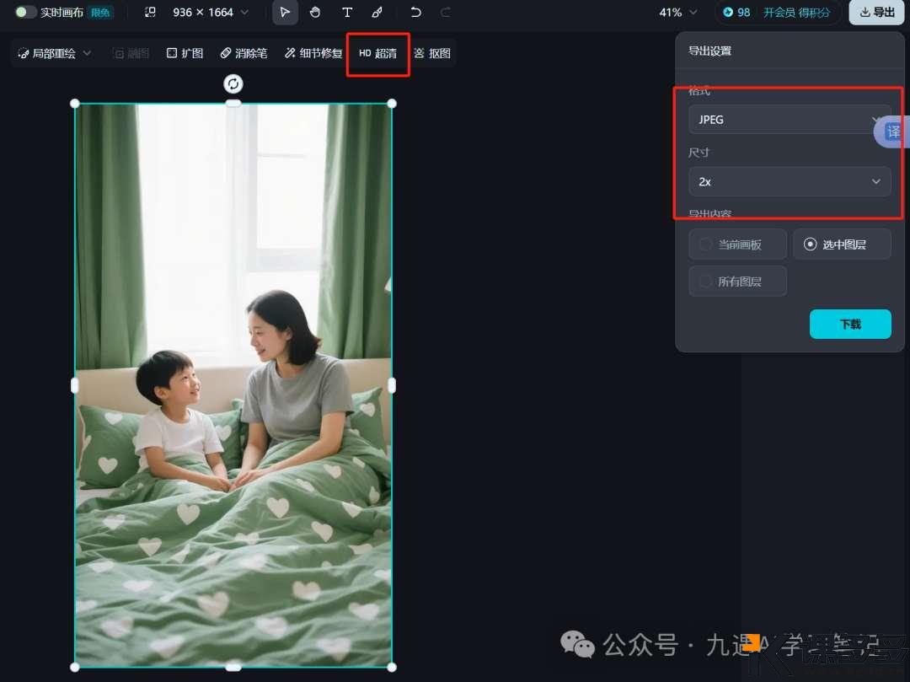Choose the 所有图层 export option
This screenshot has height=682, width=910.
pyautogui.click(x=737, y=281)
